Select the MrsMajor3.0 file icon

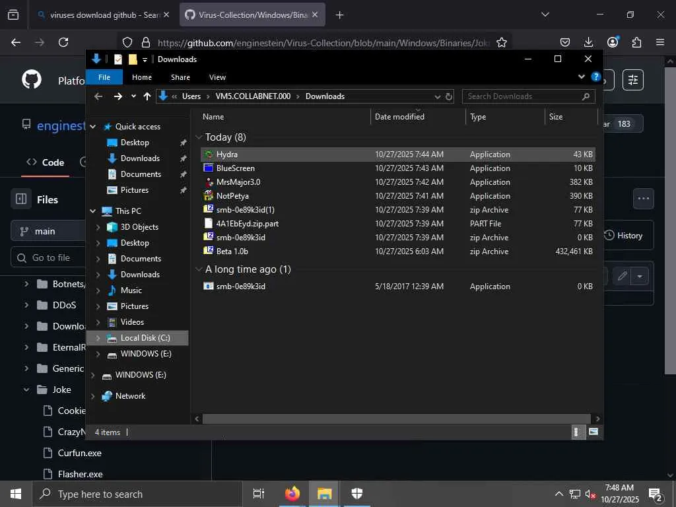pos(209,182)
